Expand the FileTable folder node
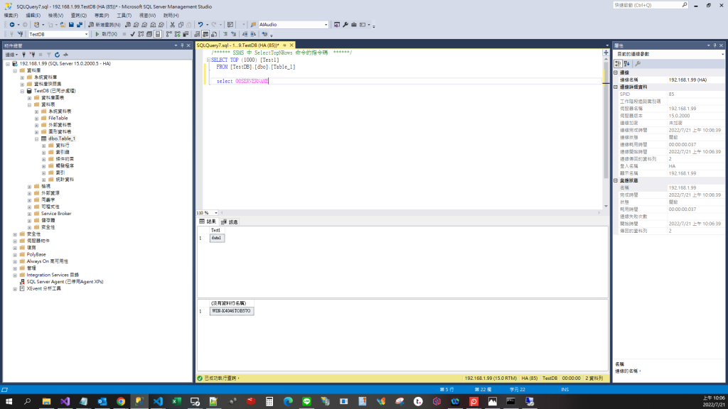 [37, 119]
